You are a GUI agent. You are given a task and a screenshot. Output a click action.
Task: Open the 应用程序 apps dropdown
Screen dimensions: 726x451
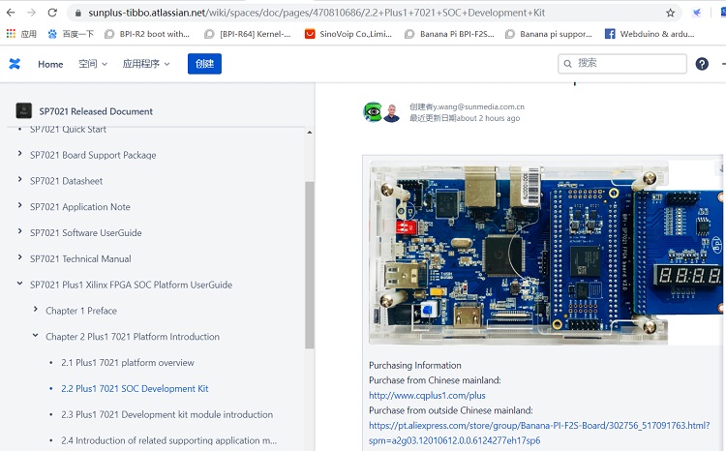[146, 64]
